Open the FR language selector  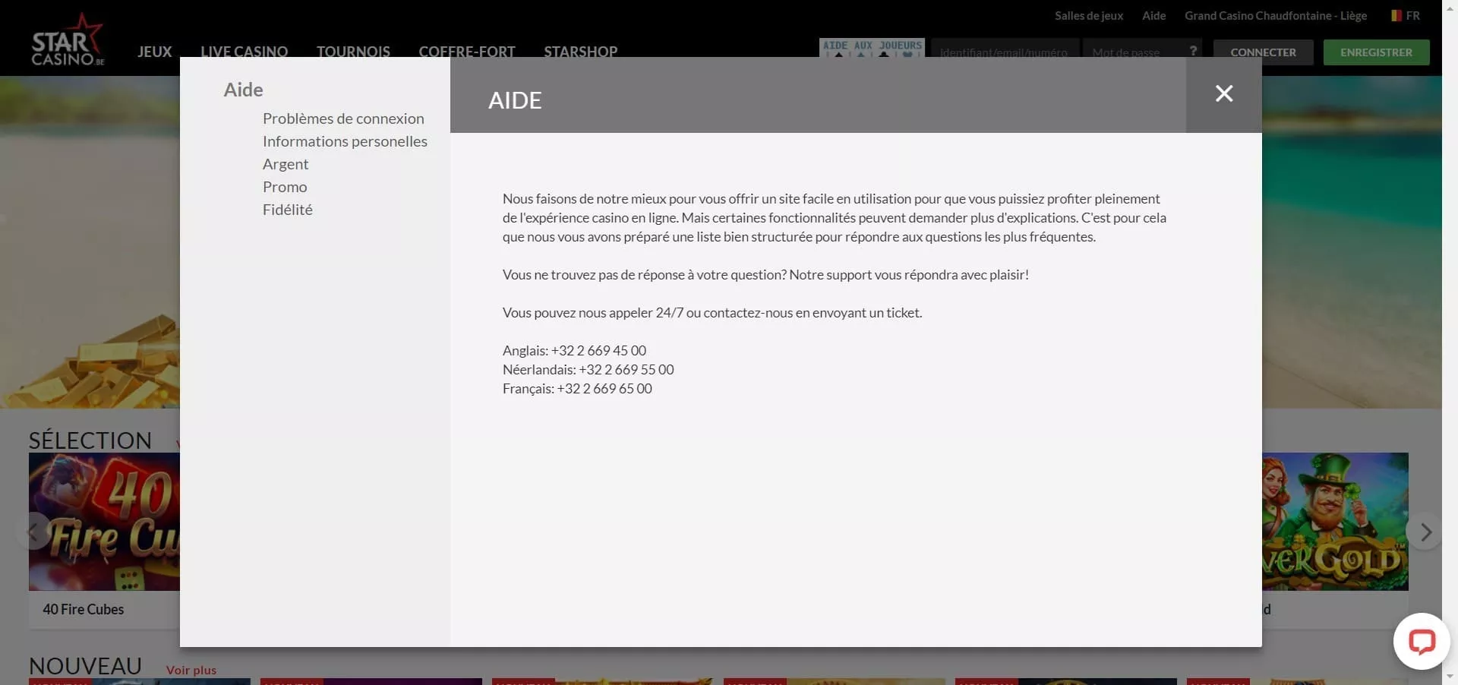(1405, 16)
